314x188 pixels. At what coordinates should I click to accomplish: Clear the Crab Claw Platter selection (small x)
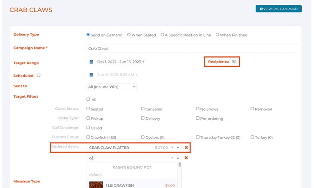pyautogui.click(x=172, y=147)
